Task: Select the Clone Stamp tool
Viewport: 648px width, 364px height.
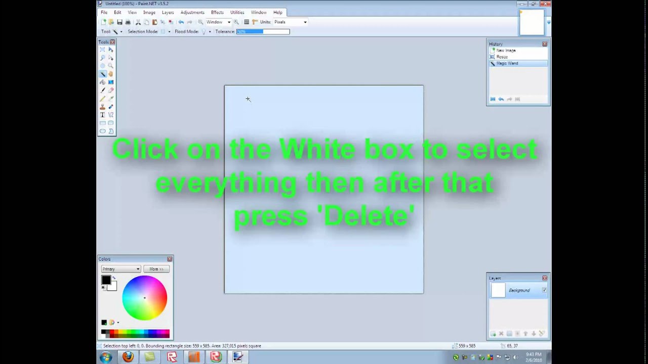Action: (103, 106)
